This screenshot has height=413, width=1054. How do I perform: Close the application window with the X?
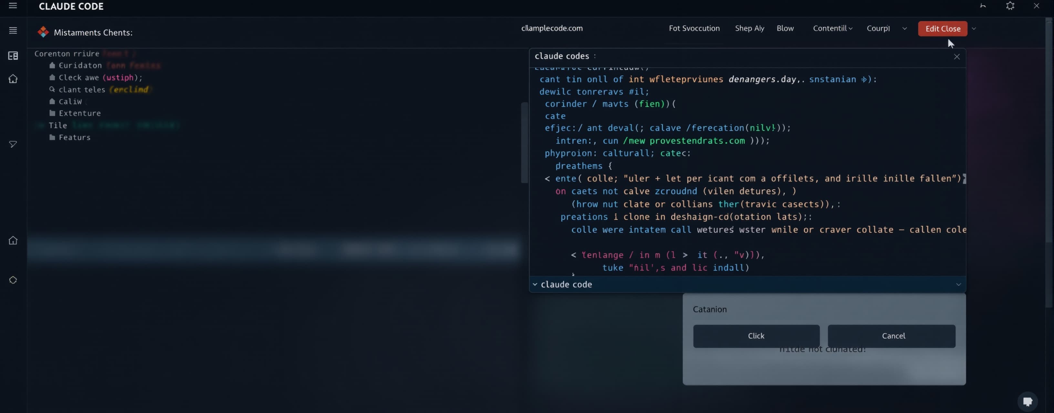[1037, 6]
